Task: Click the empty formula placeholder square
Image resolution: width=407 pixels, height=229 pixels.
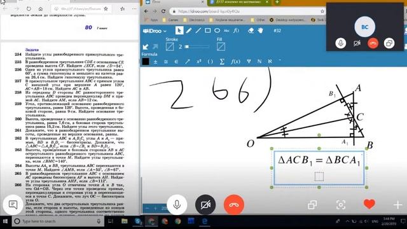Action: click(x=319, y=177)
